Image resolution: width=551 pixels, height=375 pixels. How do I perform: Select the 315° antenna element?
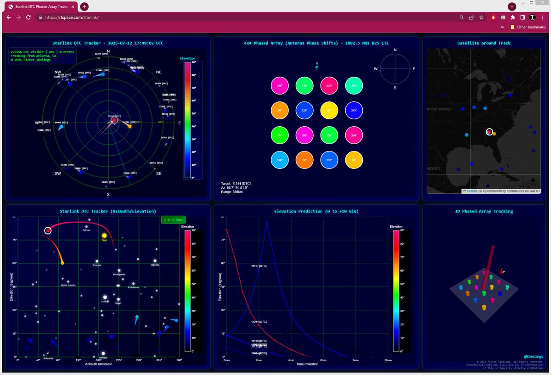click(280, 85)
